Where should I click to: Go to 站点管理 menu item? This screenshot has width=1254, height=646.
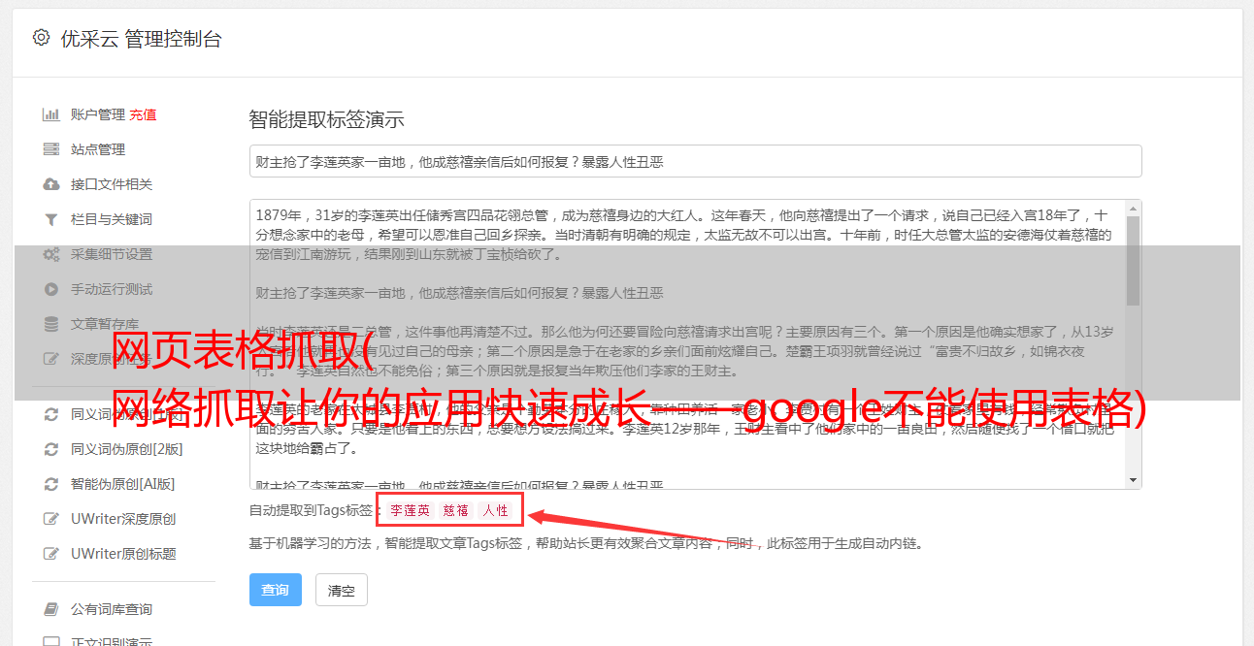97,149
